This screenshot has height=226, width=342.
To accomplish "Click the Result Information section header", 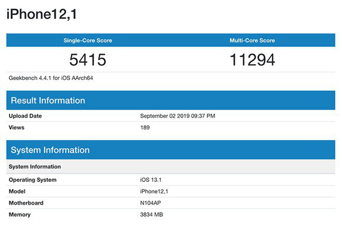I will [48, 100].
